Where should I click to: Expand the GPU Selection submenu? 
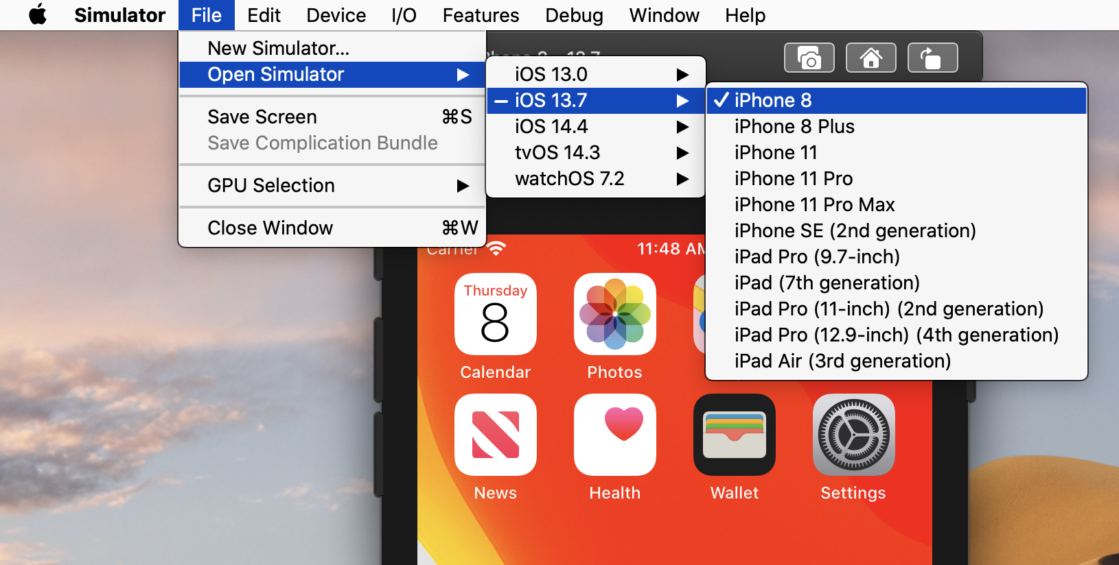coord(332,185)
